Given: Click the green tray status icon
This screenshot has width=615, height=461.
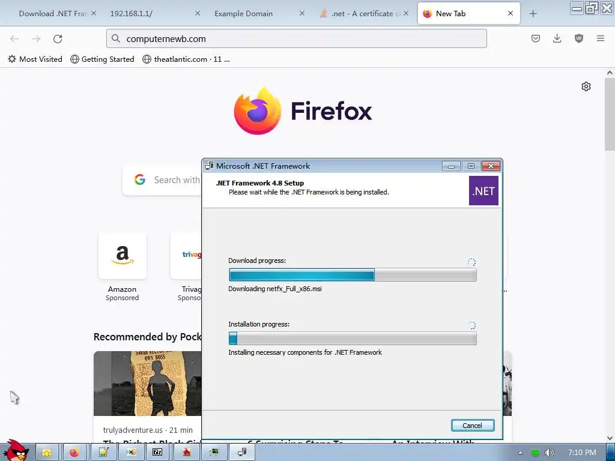Looking at the screenshot, I should pyautogui.click(x=535, y=453).
